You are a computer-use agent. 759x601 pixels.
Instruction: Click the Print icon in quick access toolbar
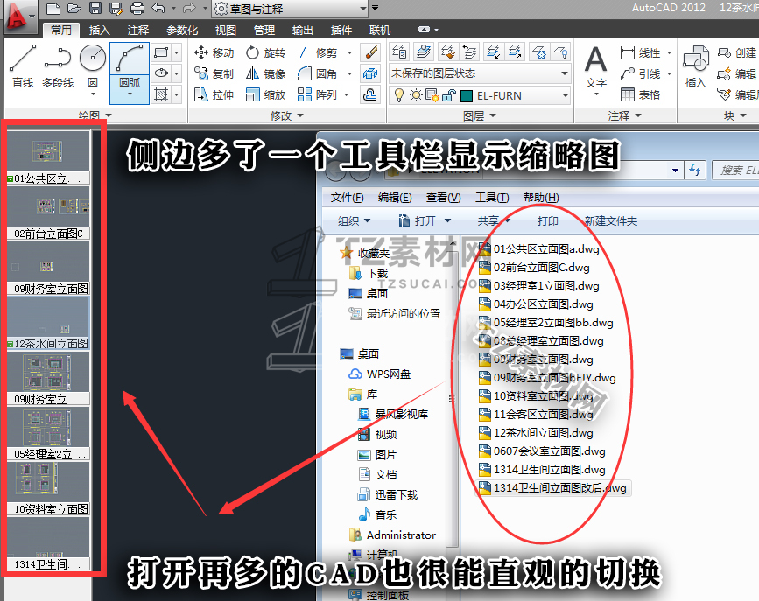coord(137,8)
